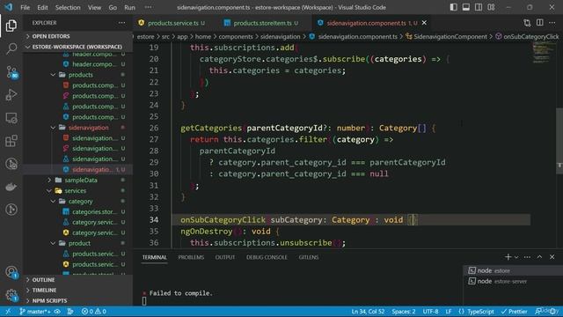Collapse the product folder
Viewport: 563px width, 317px height.
click(x=79, y=243)
